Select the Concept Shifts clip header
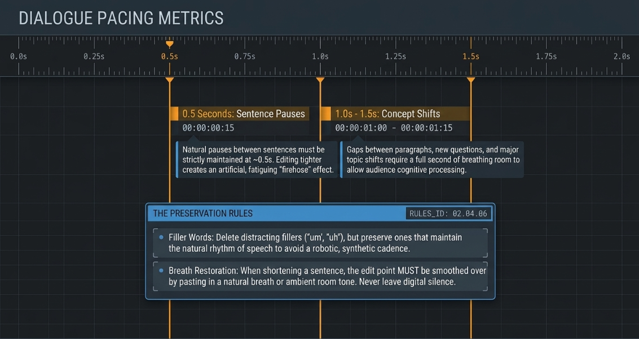The height and width of the screenshot is (339, 639). click(395, 114)
